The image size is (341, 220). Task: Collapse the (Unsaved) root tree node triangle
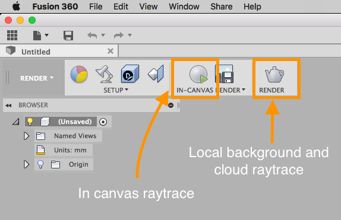(x=15, y=122)
